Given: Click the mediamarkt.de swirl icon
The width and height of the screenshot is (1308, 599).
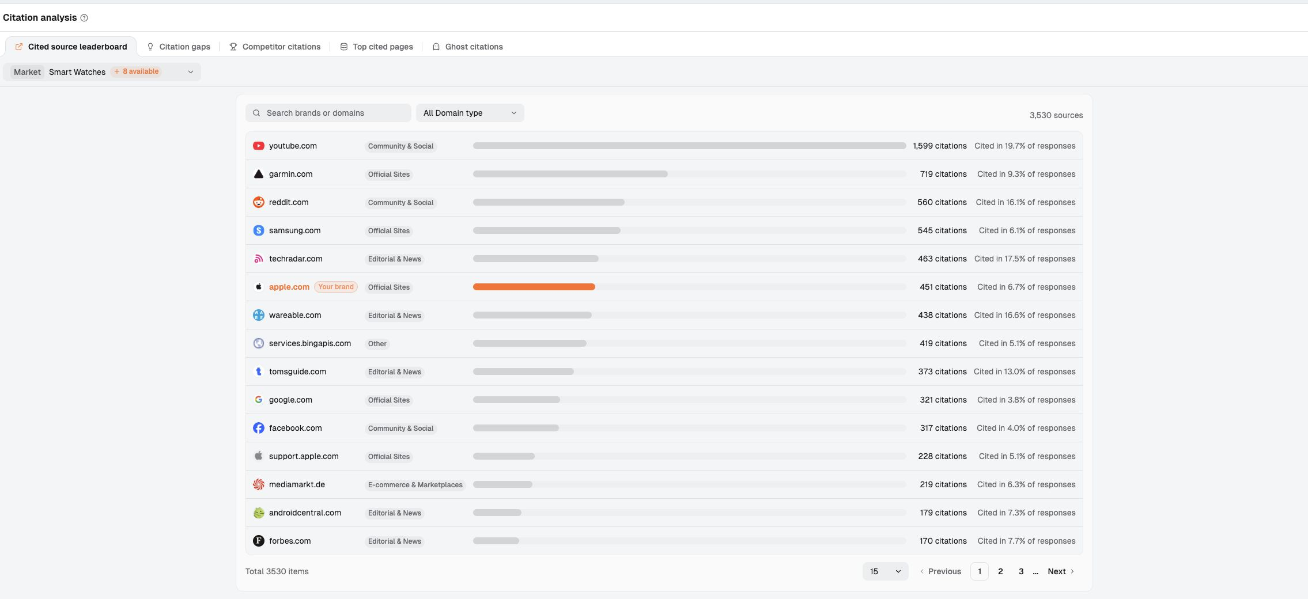Looking at the screenshot, I should coord(259,484).
